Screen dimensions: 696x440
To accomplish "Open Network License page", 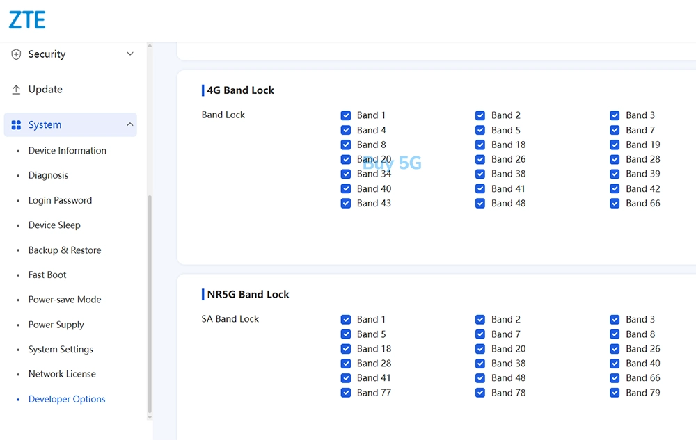I will 62,375.
